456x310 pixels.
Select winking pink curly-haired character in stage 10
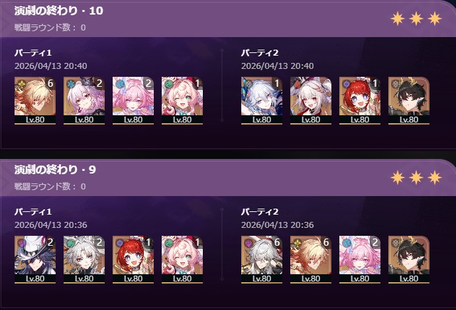[182, 101]
